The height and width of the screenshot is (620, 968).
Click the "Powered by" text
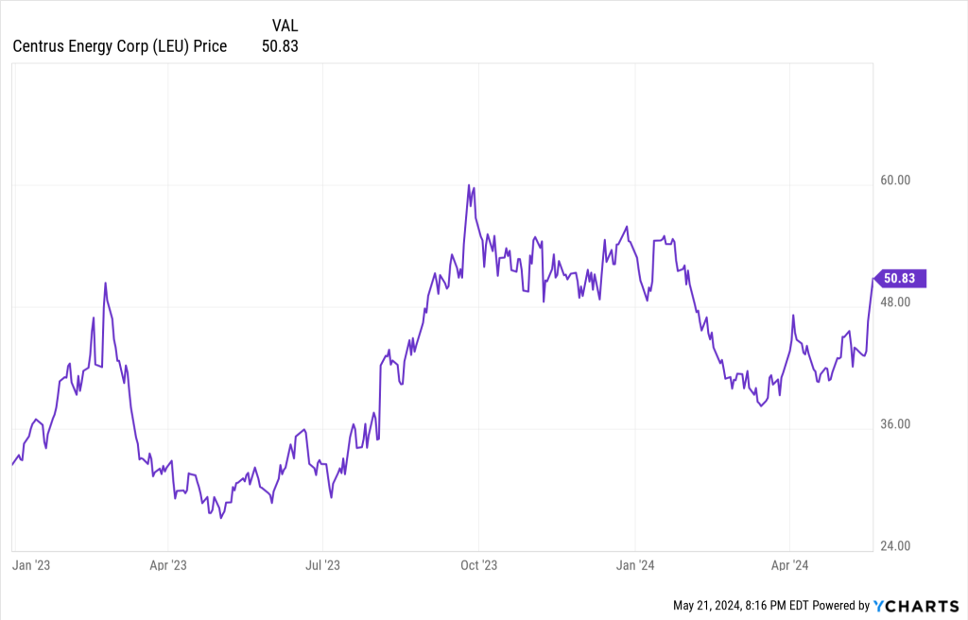[x=841, y=605]
